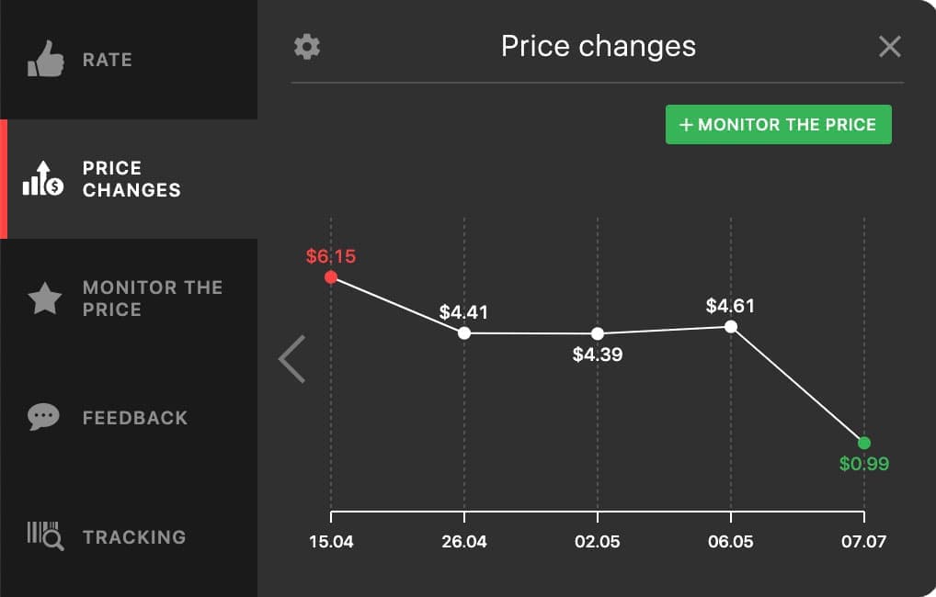
Task: Select the red $6.15 data point
Action: (x=331, y=276)
